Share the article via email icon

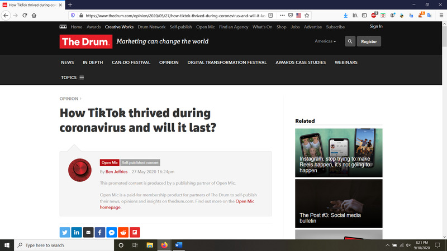(88, 232)
